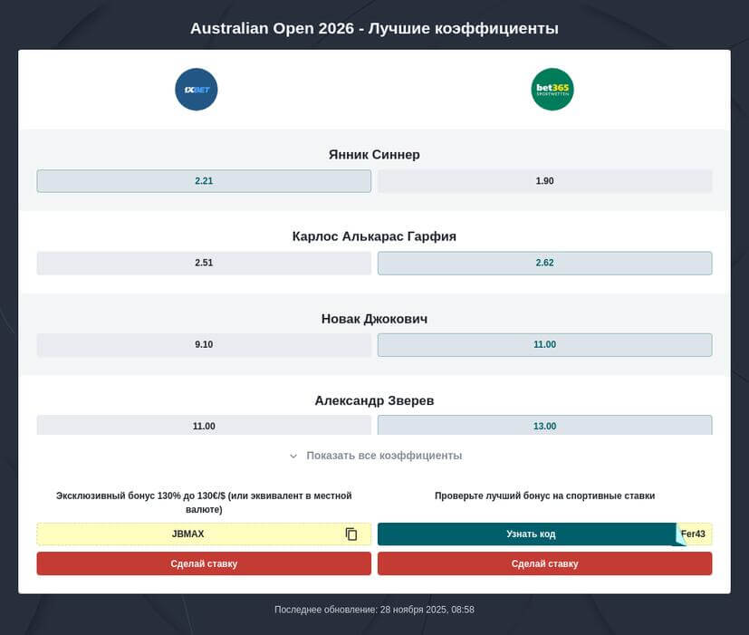749x635 pixels.
Task: Click 'Сделай ставку' under the 1xBet column
Action: pyautogui.click(x=203, y=563)
